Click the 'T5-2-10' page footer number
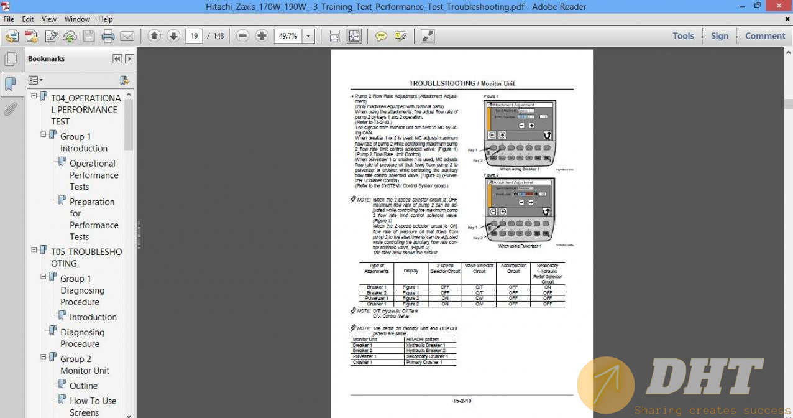Viewport: 793px width, 418px height. click(462, 401)
